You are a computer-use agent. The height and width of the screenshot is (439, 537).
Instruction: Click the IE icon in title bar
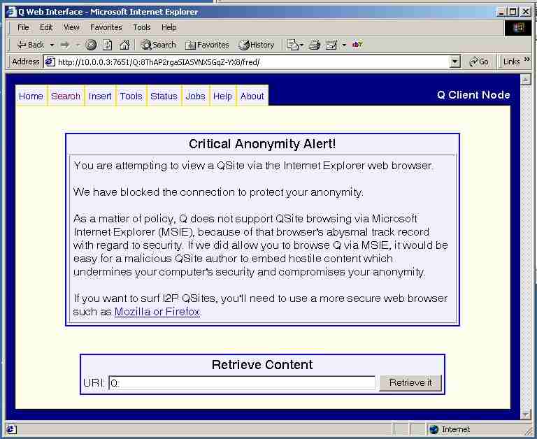[x=12, y=12]
